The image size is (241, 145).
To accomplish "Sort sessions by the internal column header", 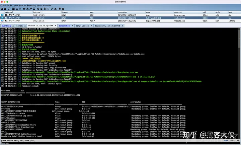I will [47, 12].
